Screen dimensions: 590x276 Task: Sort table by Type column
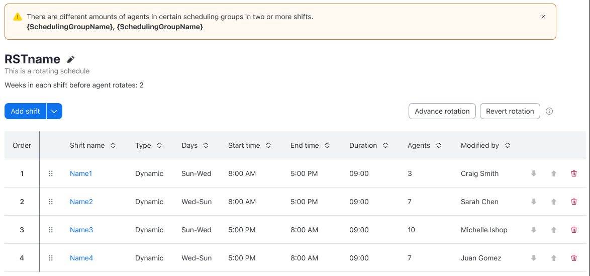(159, 145)
